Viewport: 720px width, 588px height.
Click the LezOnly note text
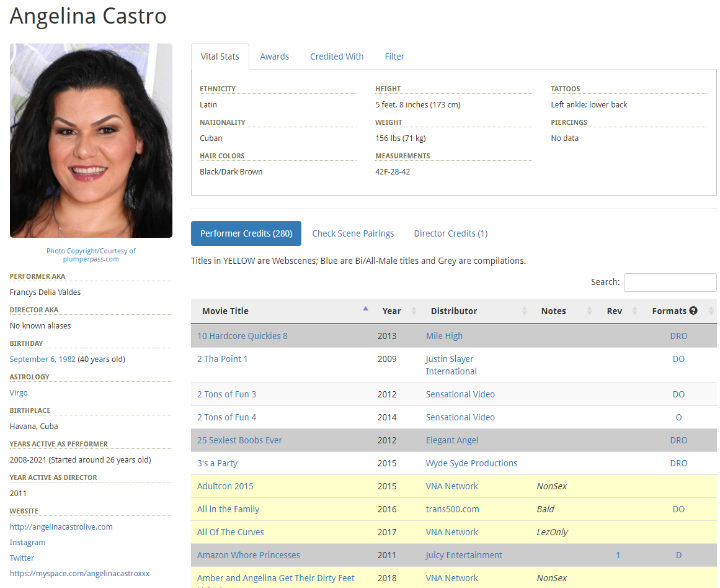[553, 532]
